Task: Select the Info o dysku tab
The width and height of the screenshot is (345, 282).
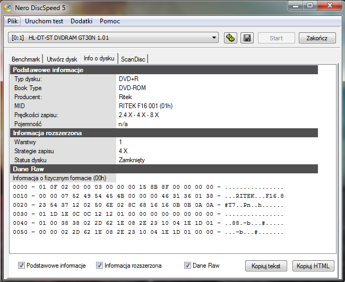Action: click(99, 58)
